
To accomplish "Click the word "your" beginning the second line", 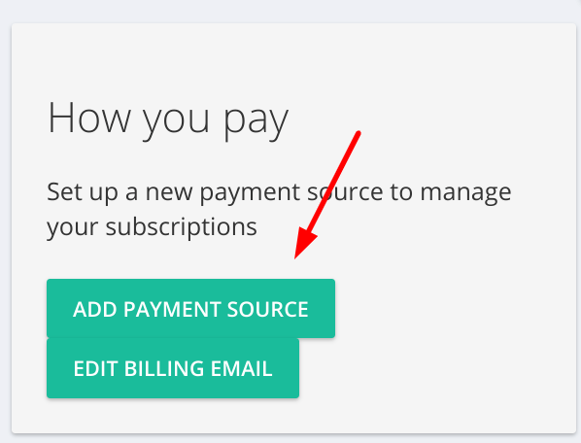I will [x=73, y=228].
